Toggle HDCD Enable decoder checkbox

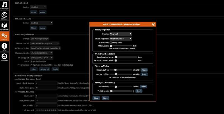31,61
